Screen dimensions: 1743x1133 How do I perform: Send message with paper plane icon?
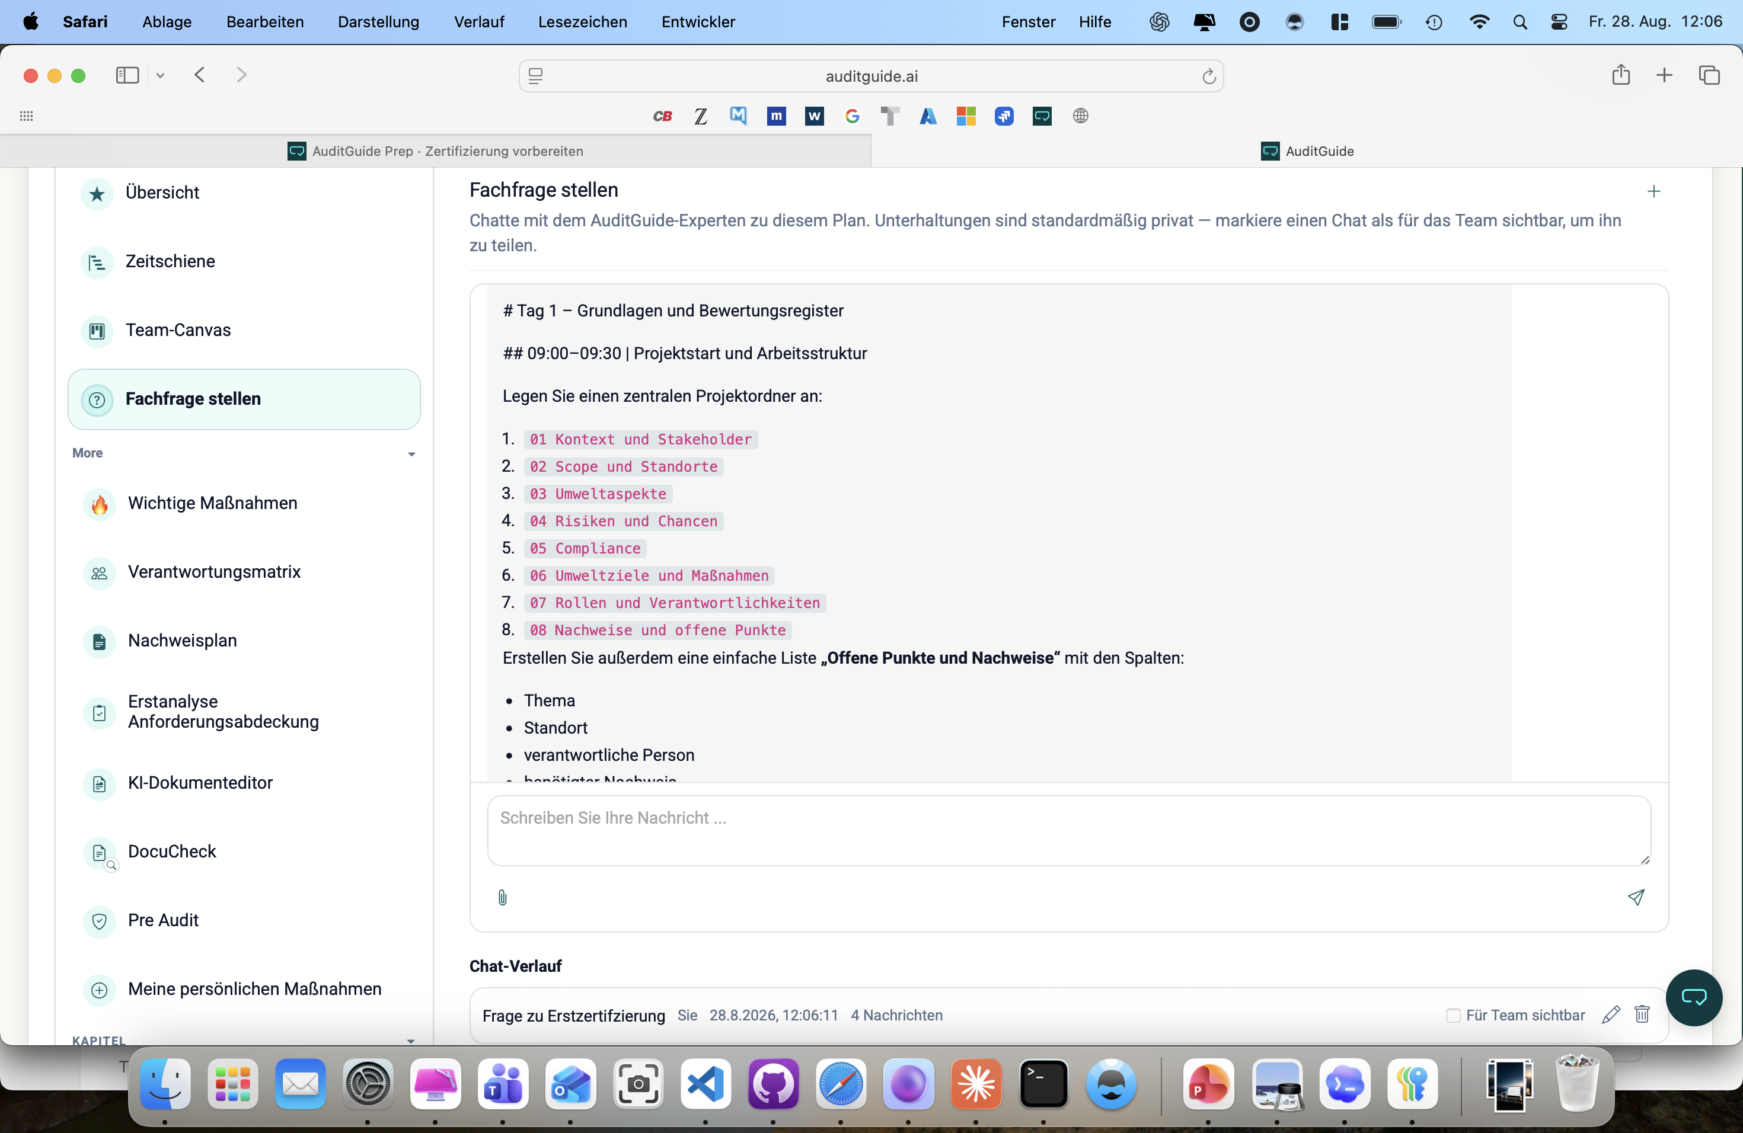(x=1636, y=897)
